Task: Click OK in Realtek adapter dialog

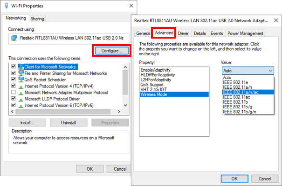Action: (x=234, y=179)
